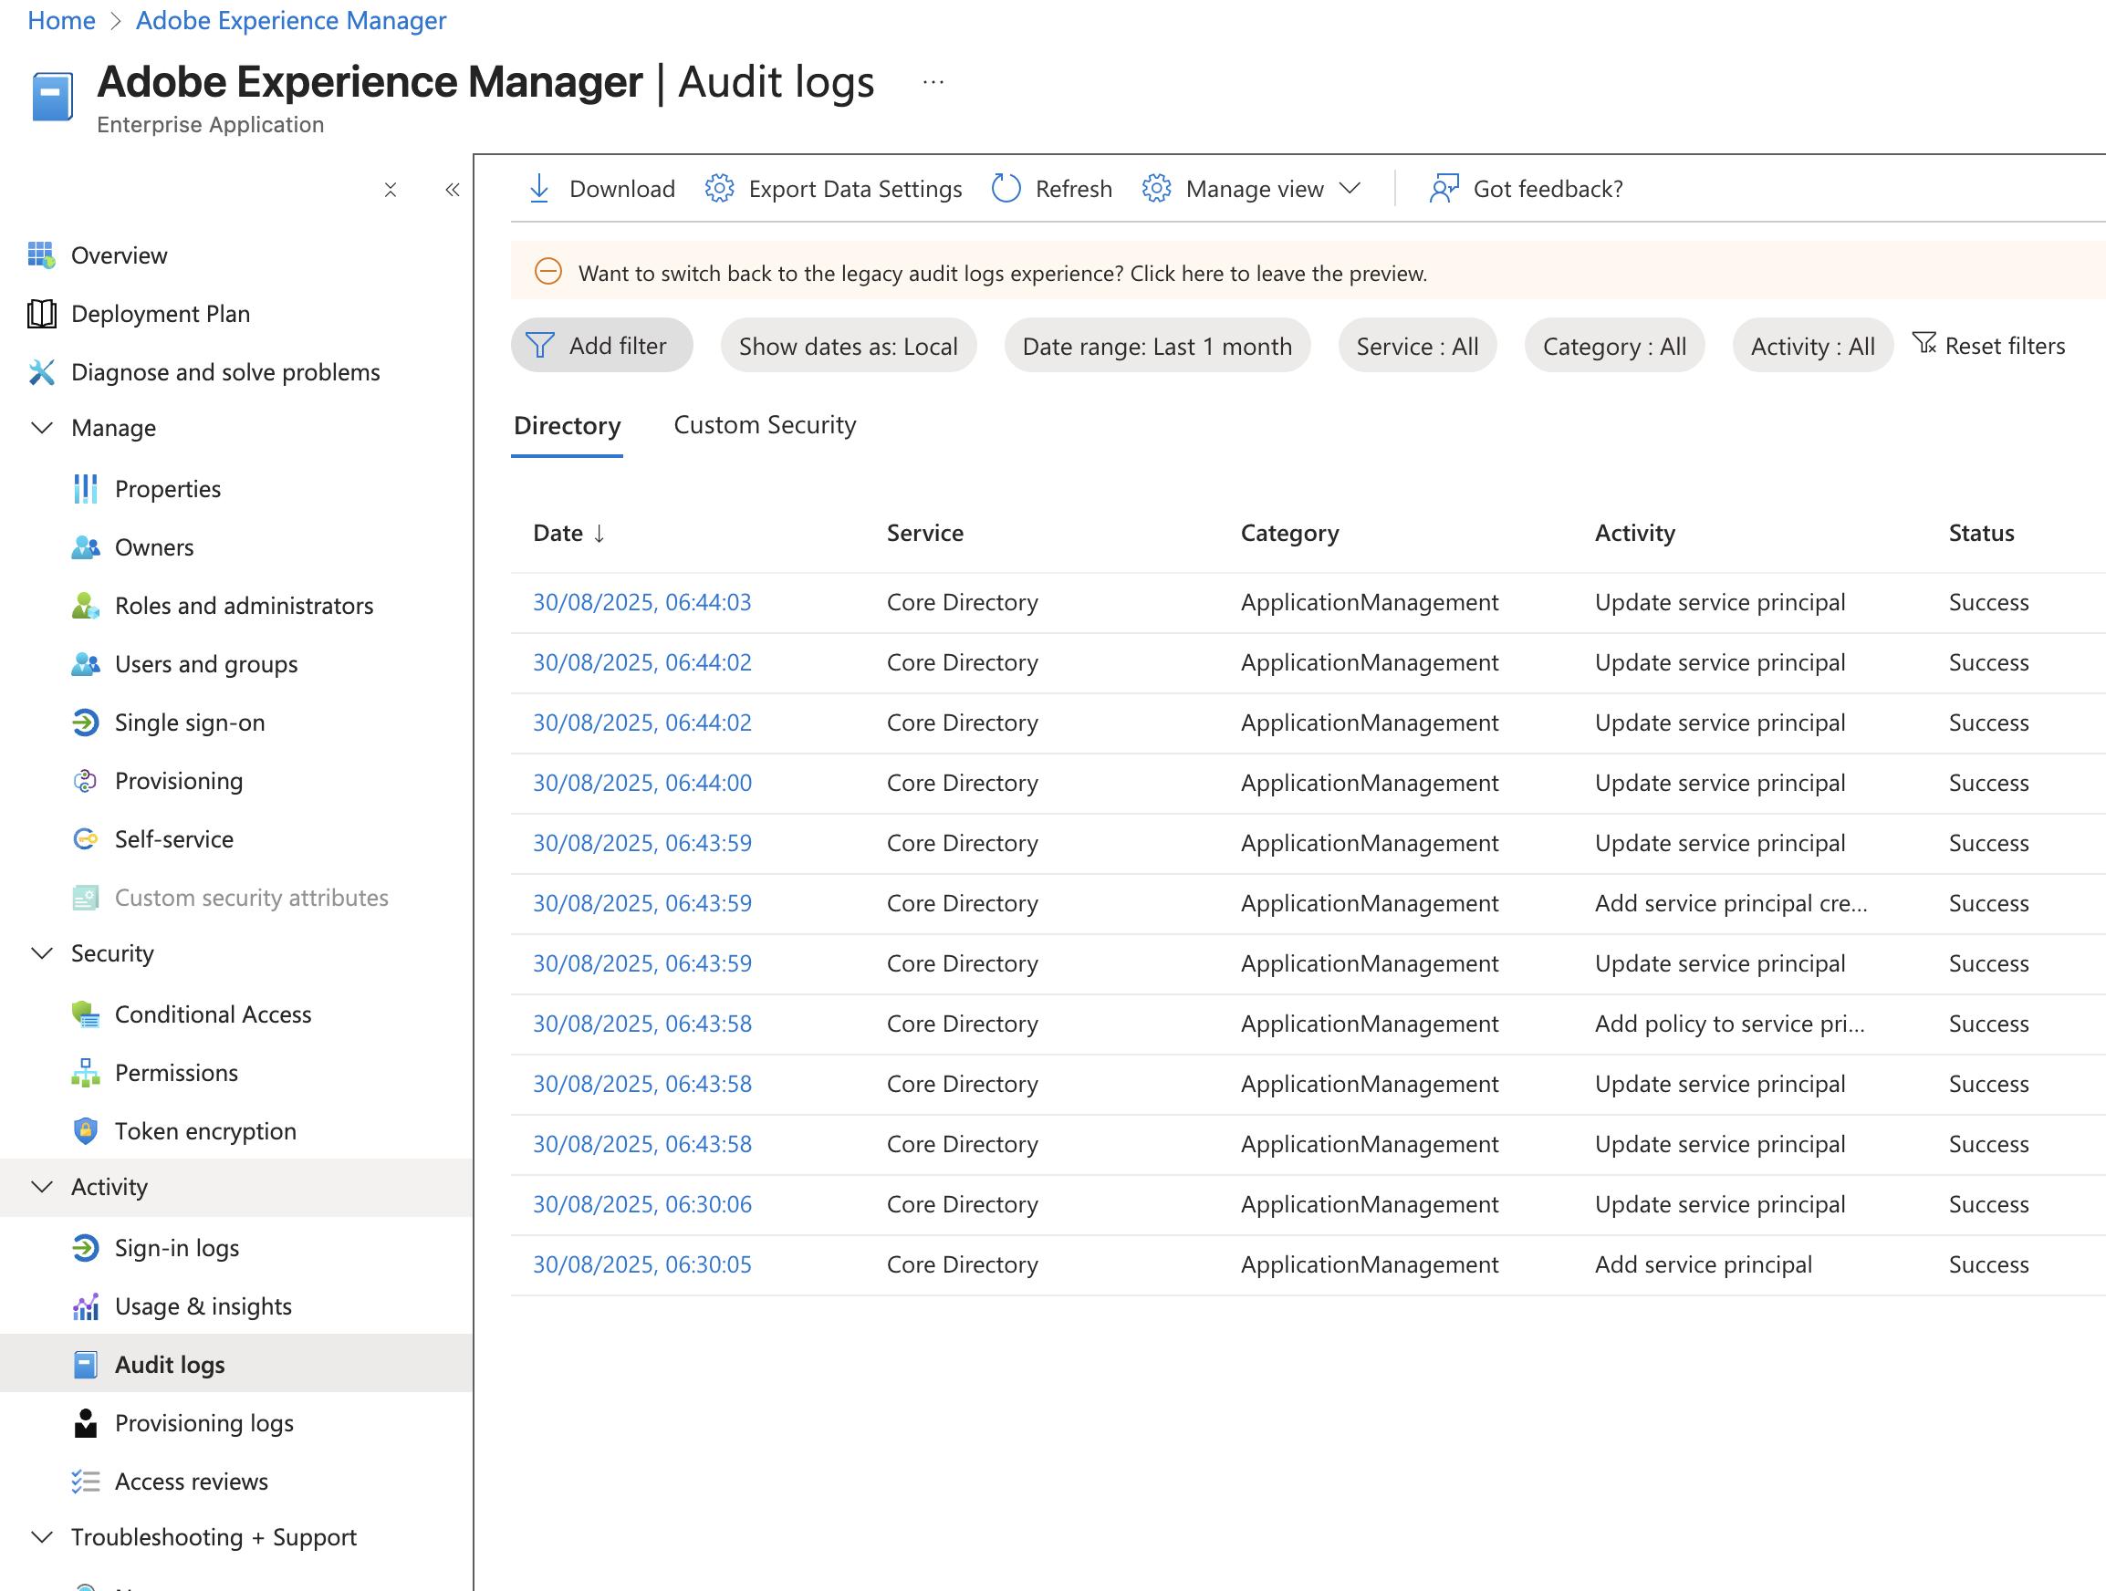Click the Download arrow icon
The height and width of the screenshot is (1591, 2106).
pyautogui.click(x=539, y=189)
